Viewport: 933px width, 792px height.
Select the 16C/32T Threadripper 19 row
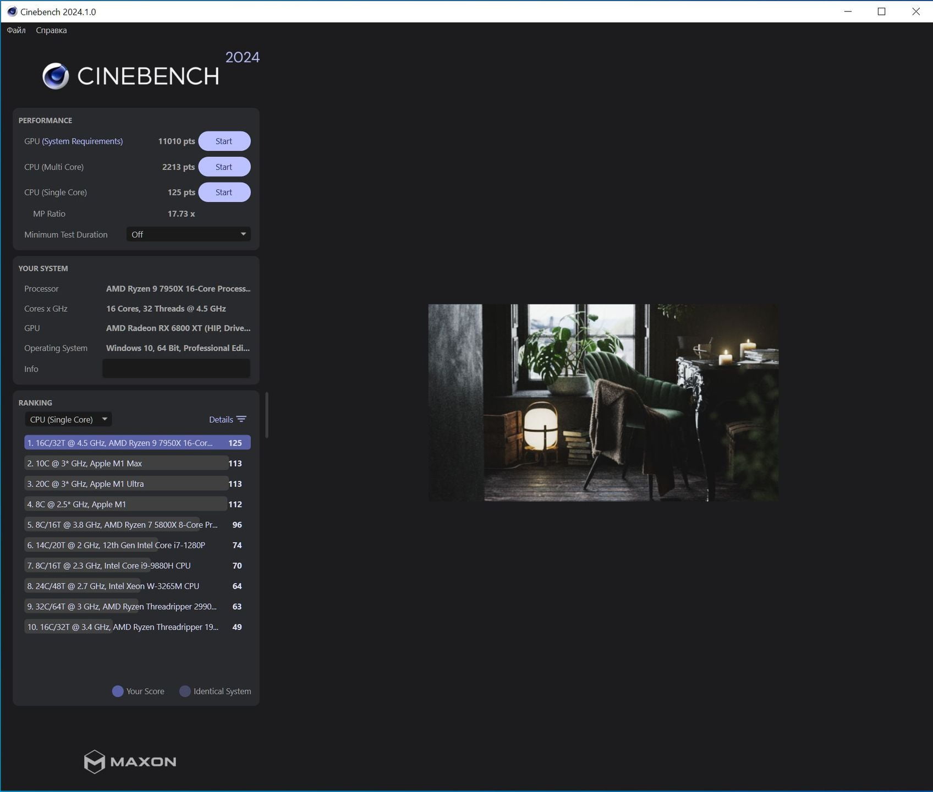tap(138, 627)
